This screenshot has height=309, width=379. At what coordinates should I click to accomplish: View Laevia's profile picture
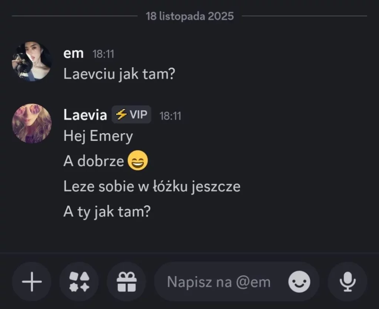click(x=32, y=123)
